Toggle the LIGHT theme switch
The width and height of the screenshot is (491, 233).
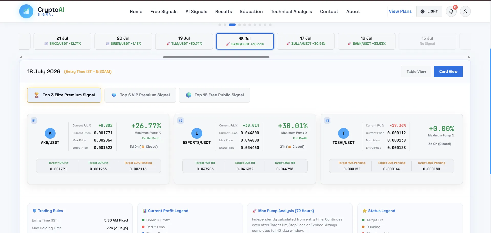(x=429, y=11)
